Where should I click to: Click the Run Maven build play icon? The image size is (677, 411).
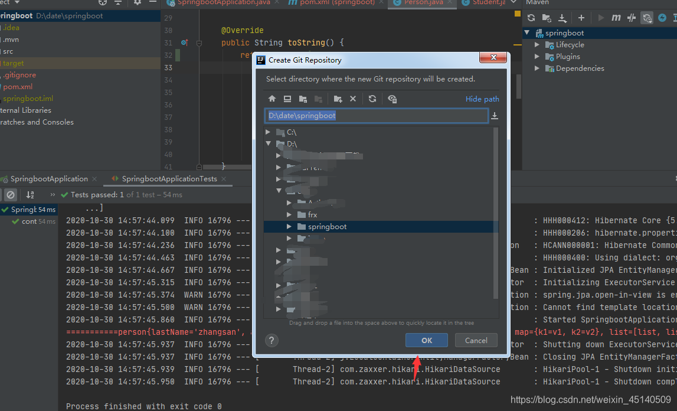click(601, 18)
